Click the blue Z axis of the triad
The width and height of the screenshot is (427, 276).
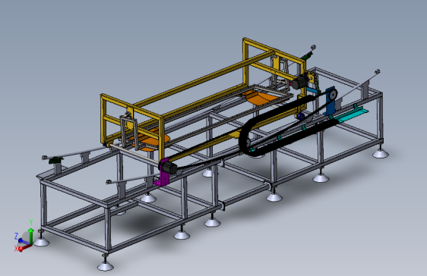coord(24,242)
